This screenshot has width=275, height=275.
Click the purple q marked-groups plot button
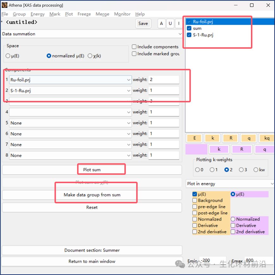click(x=265, y=149)
